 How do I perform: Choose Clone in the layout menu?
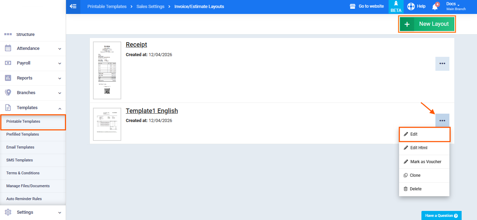pyautogui.click(x=415, y=175)
